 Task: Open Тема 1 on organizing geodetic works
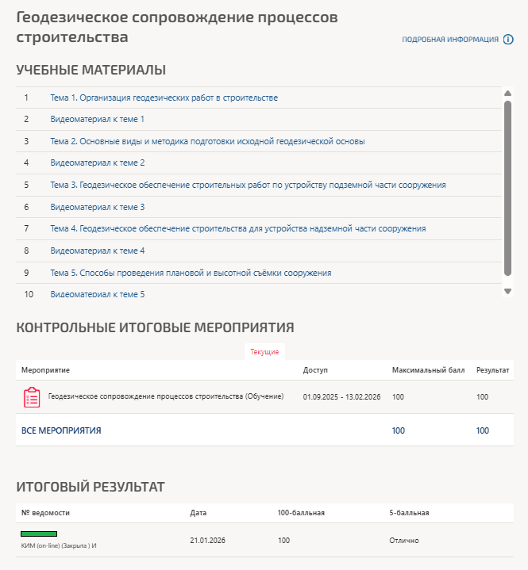click(x=164, y=98)
